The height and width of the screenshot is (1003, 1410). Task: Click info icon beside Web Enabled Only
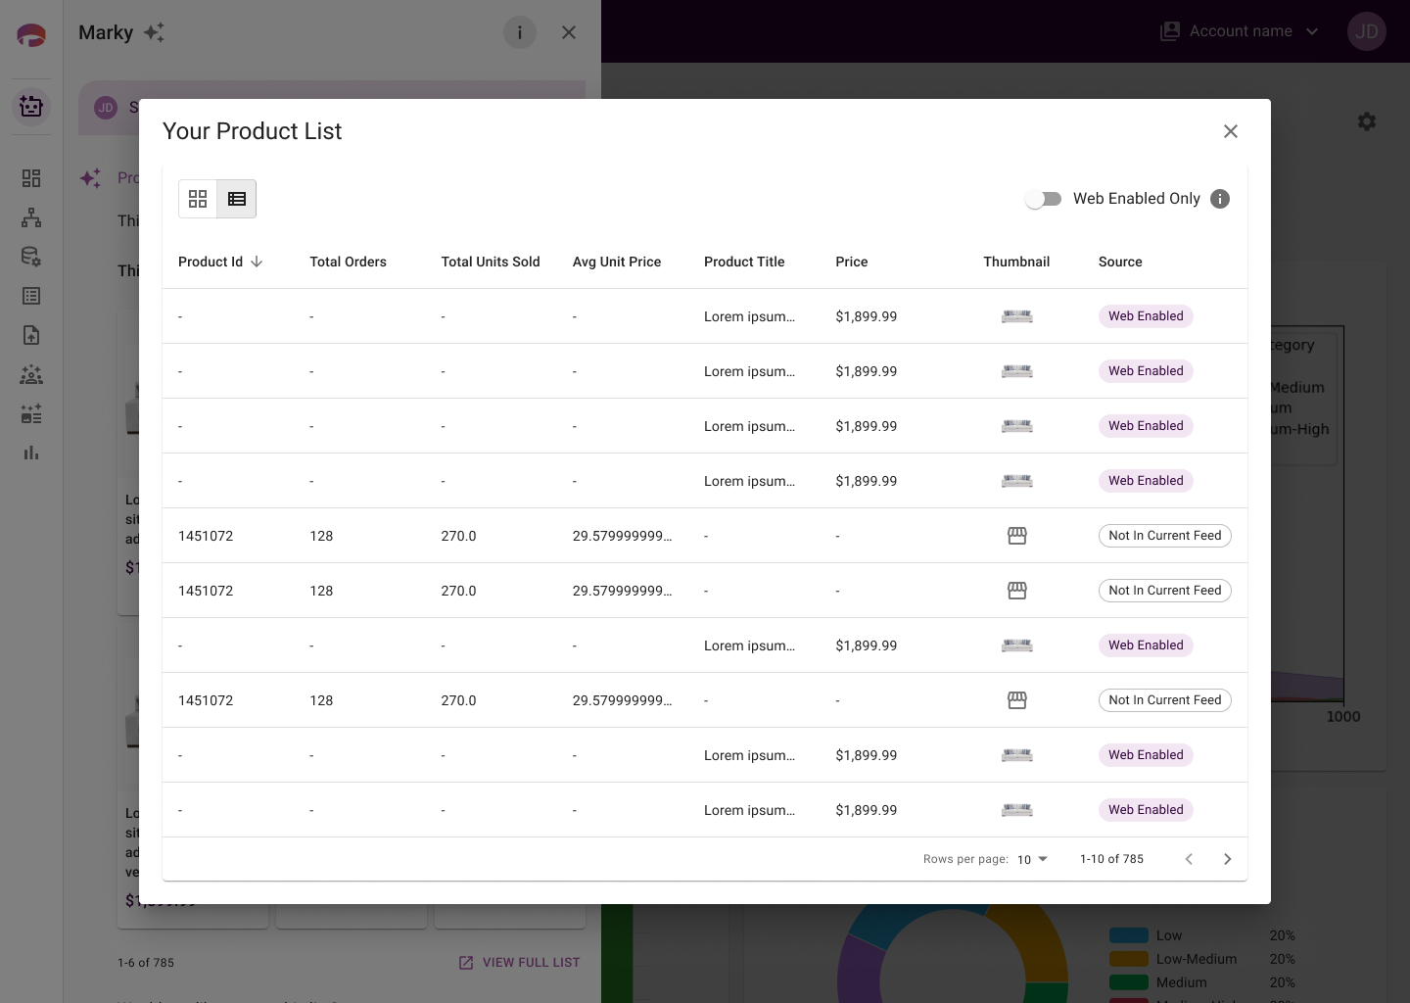1220,199
